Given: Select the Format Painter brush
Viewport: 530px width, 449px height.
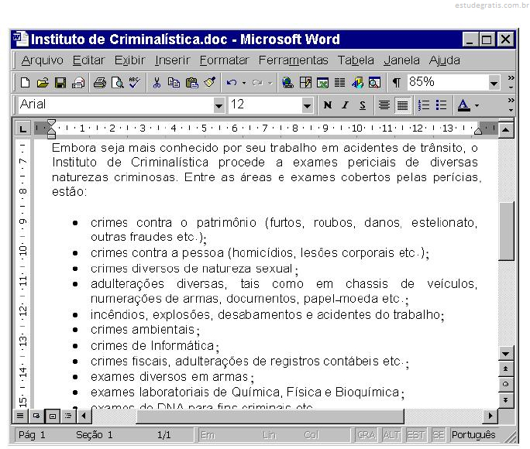Looking at the screenshot, I should coord(209,83).
